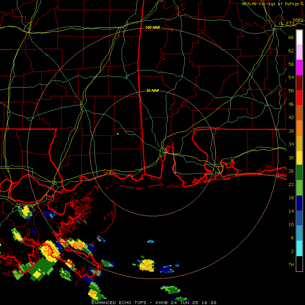Screen dimensions: 305x305
Task: Click the [K FT] units label
Action: click(x=287, y=24)
